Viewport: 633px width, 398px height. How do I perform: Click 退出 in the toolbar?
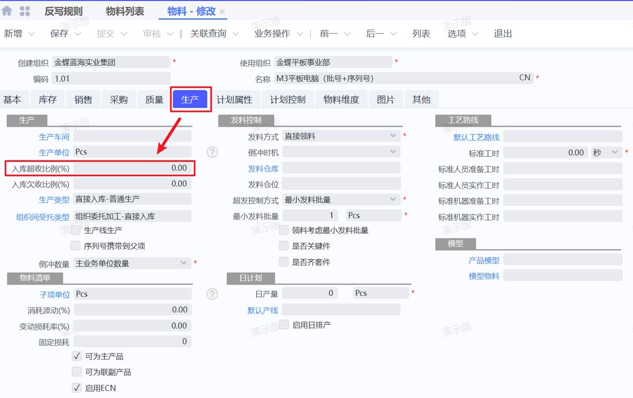[x=502, y=33]
